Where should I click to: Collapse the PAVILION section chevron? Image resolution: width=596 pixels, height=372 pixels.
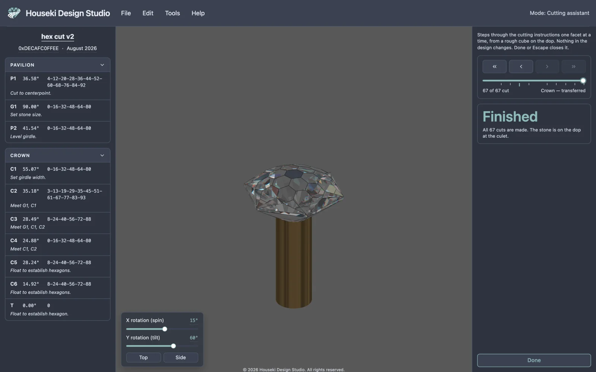click(x=102, y=65)
